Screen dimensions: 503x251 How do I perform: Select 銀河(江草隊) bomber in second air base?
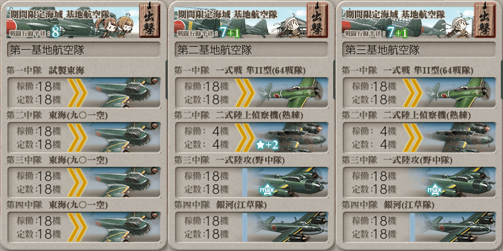(x=251, y=227)
